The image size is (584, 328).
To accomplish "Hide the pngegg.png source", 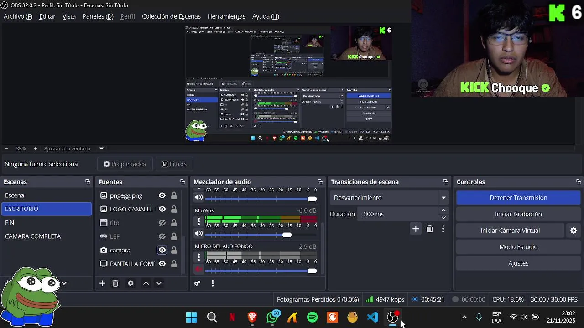I will click(x=162, y=195).
